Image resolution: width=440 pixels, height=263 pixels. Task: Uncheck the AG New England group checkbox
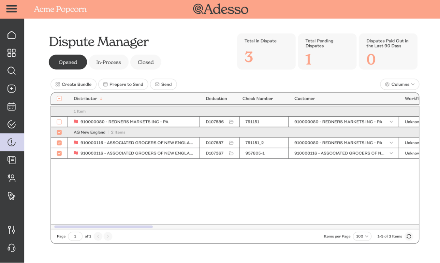click(59, 132)
